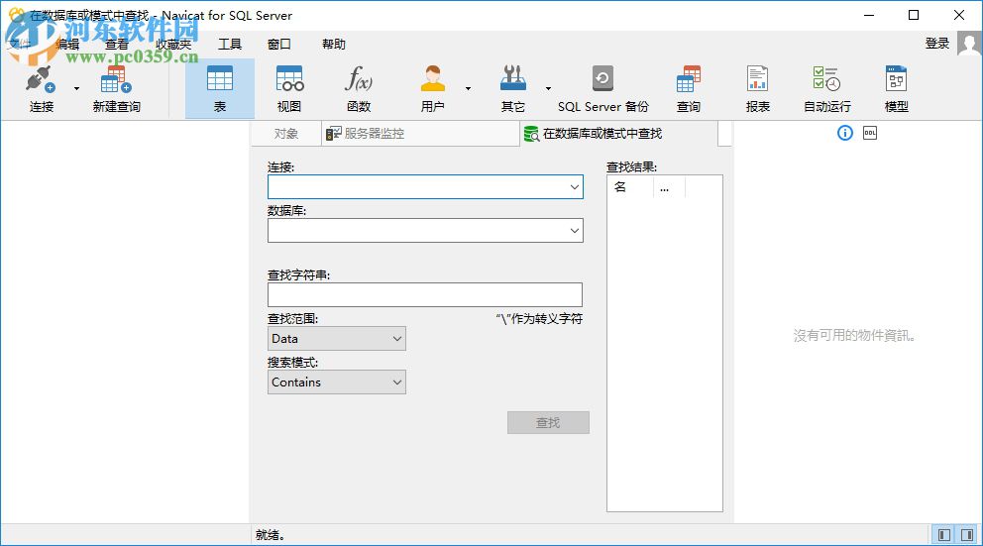Click the user avatar icon beside Login
Viewport: 983px width, 546px height.
[x=969, y=44]
